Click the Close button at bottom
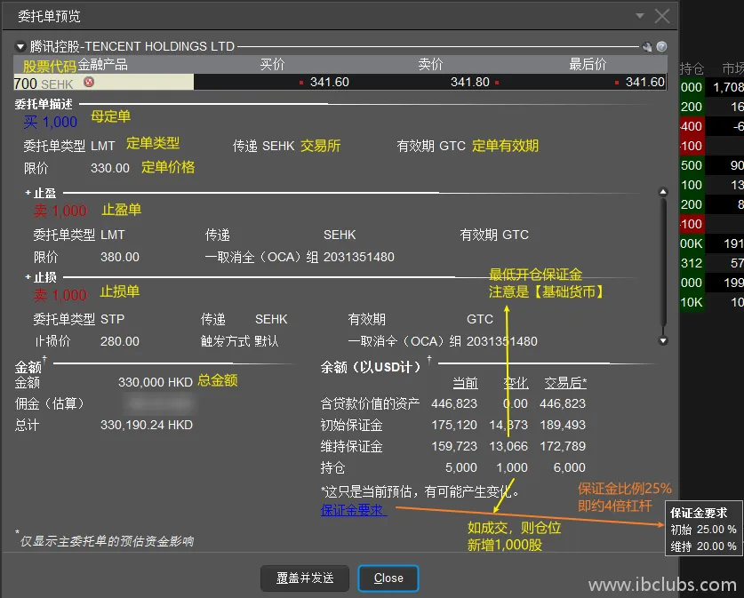The image size is (744, 598). (x=388, y=578)
